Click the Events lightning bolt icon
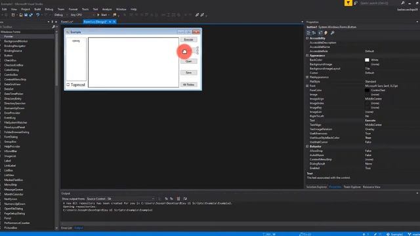This screenshot has width=420, height=236. pos(326,33)
